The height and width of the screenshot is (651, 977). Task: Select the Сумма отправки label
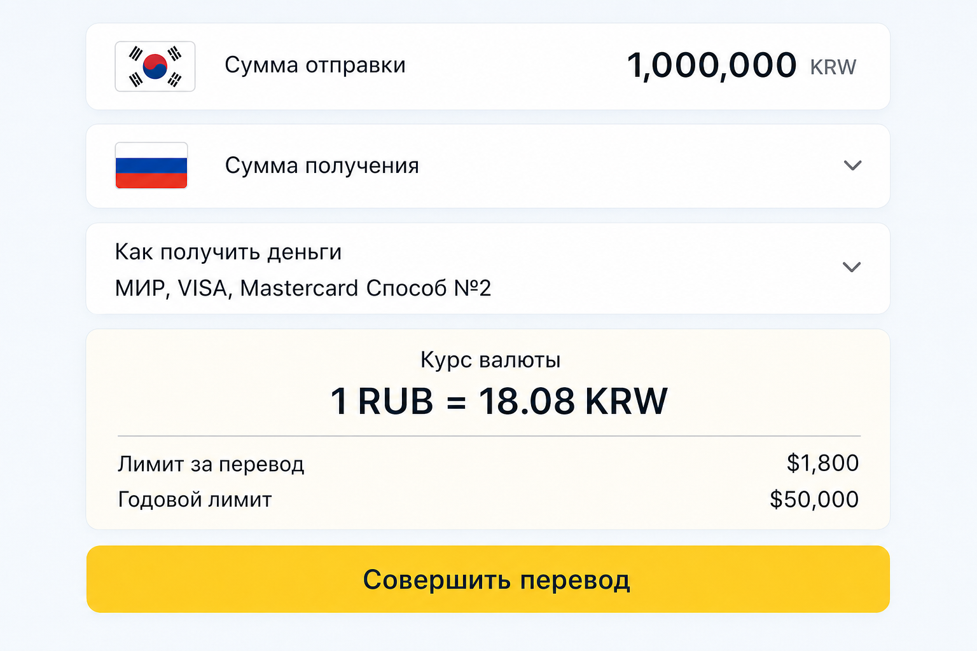click(315, 65)
